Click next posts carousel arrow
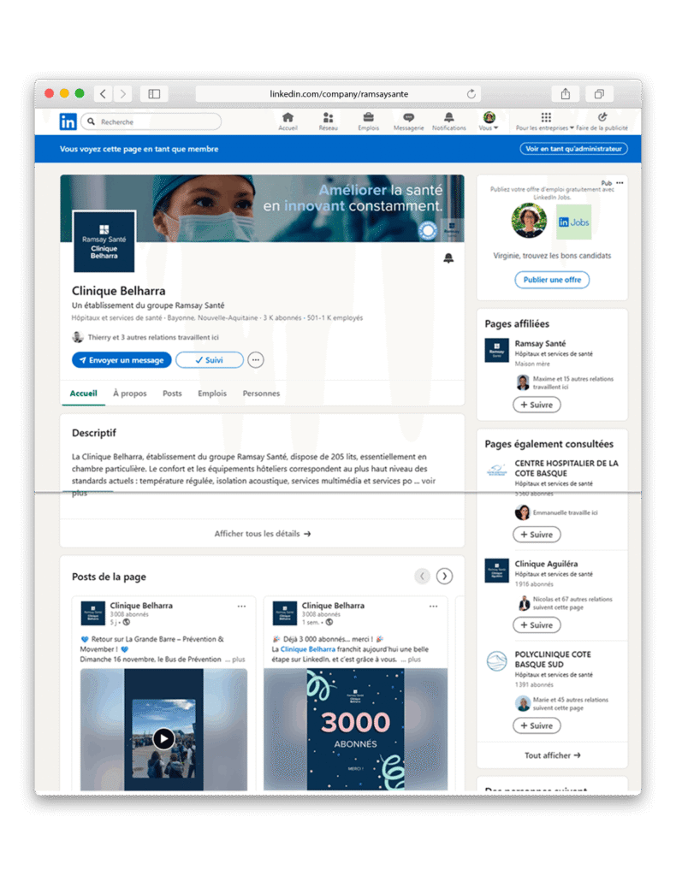The width and height of the screenshot is (676, 876). (x=444, y=576)
